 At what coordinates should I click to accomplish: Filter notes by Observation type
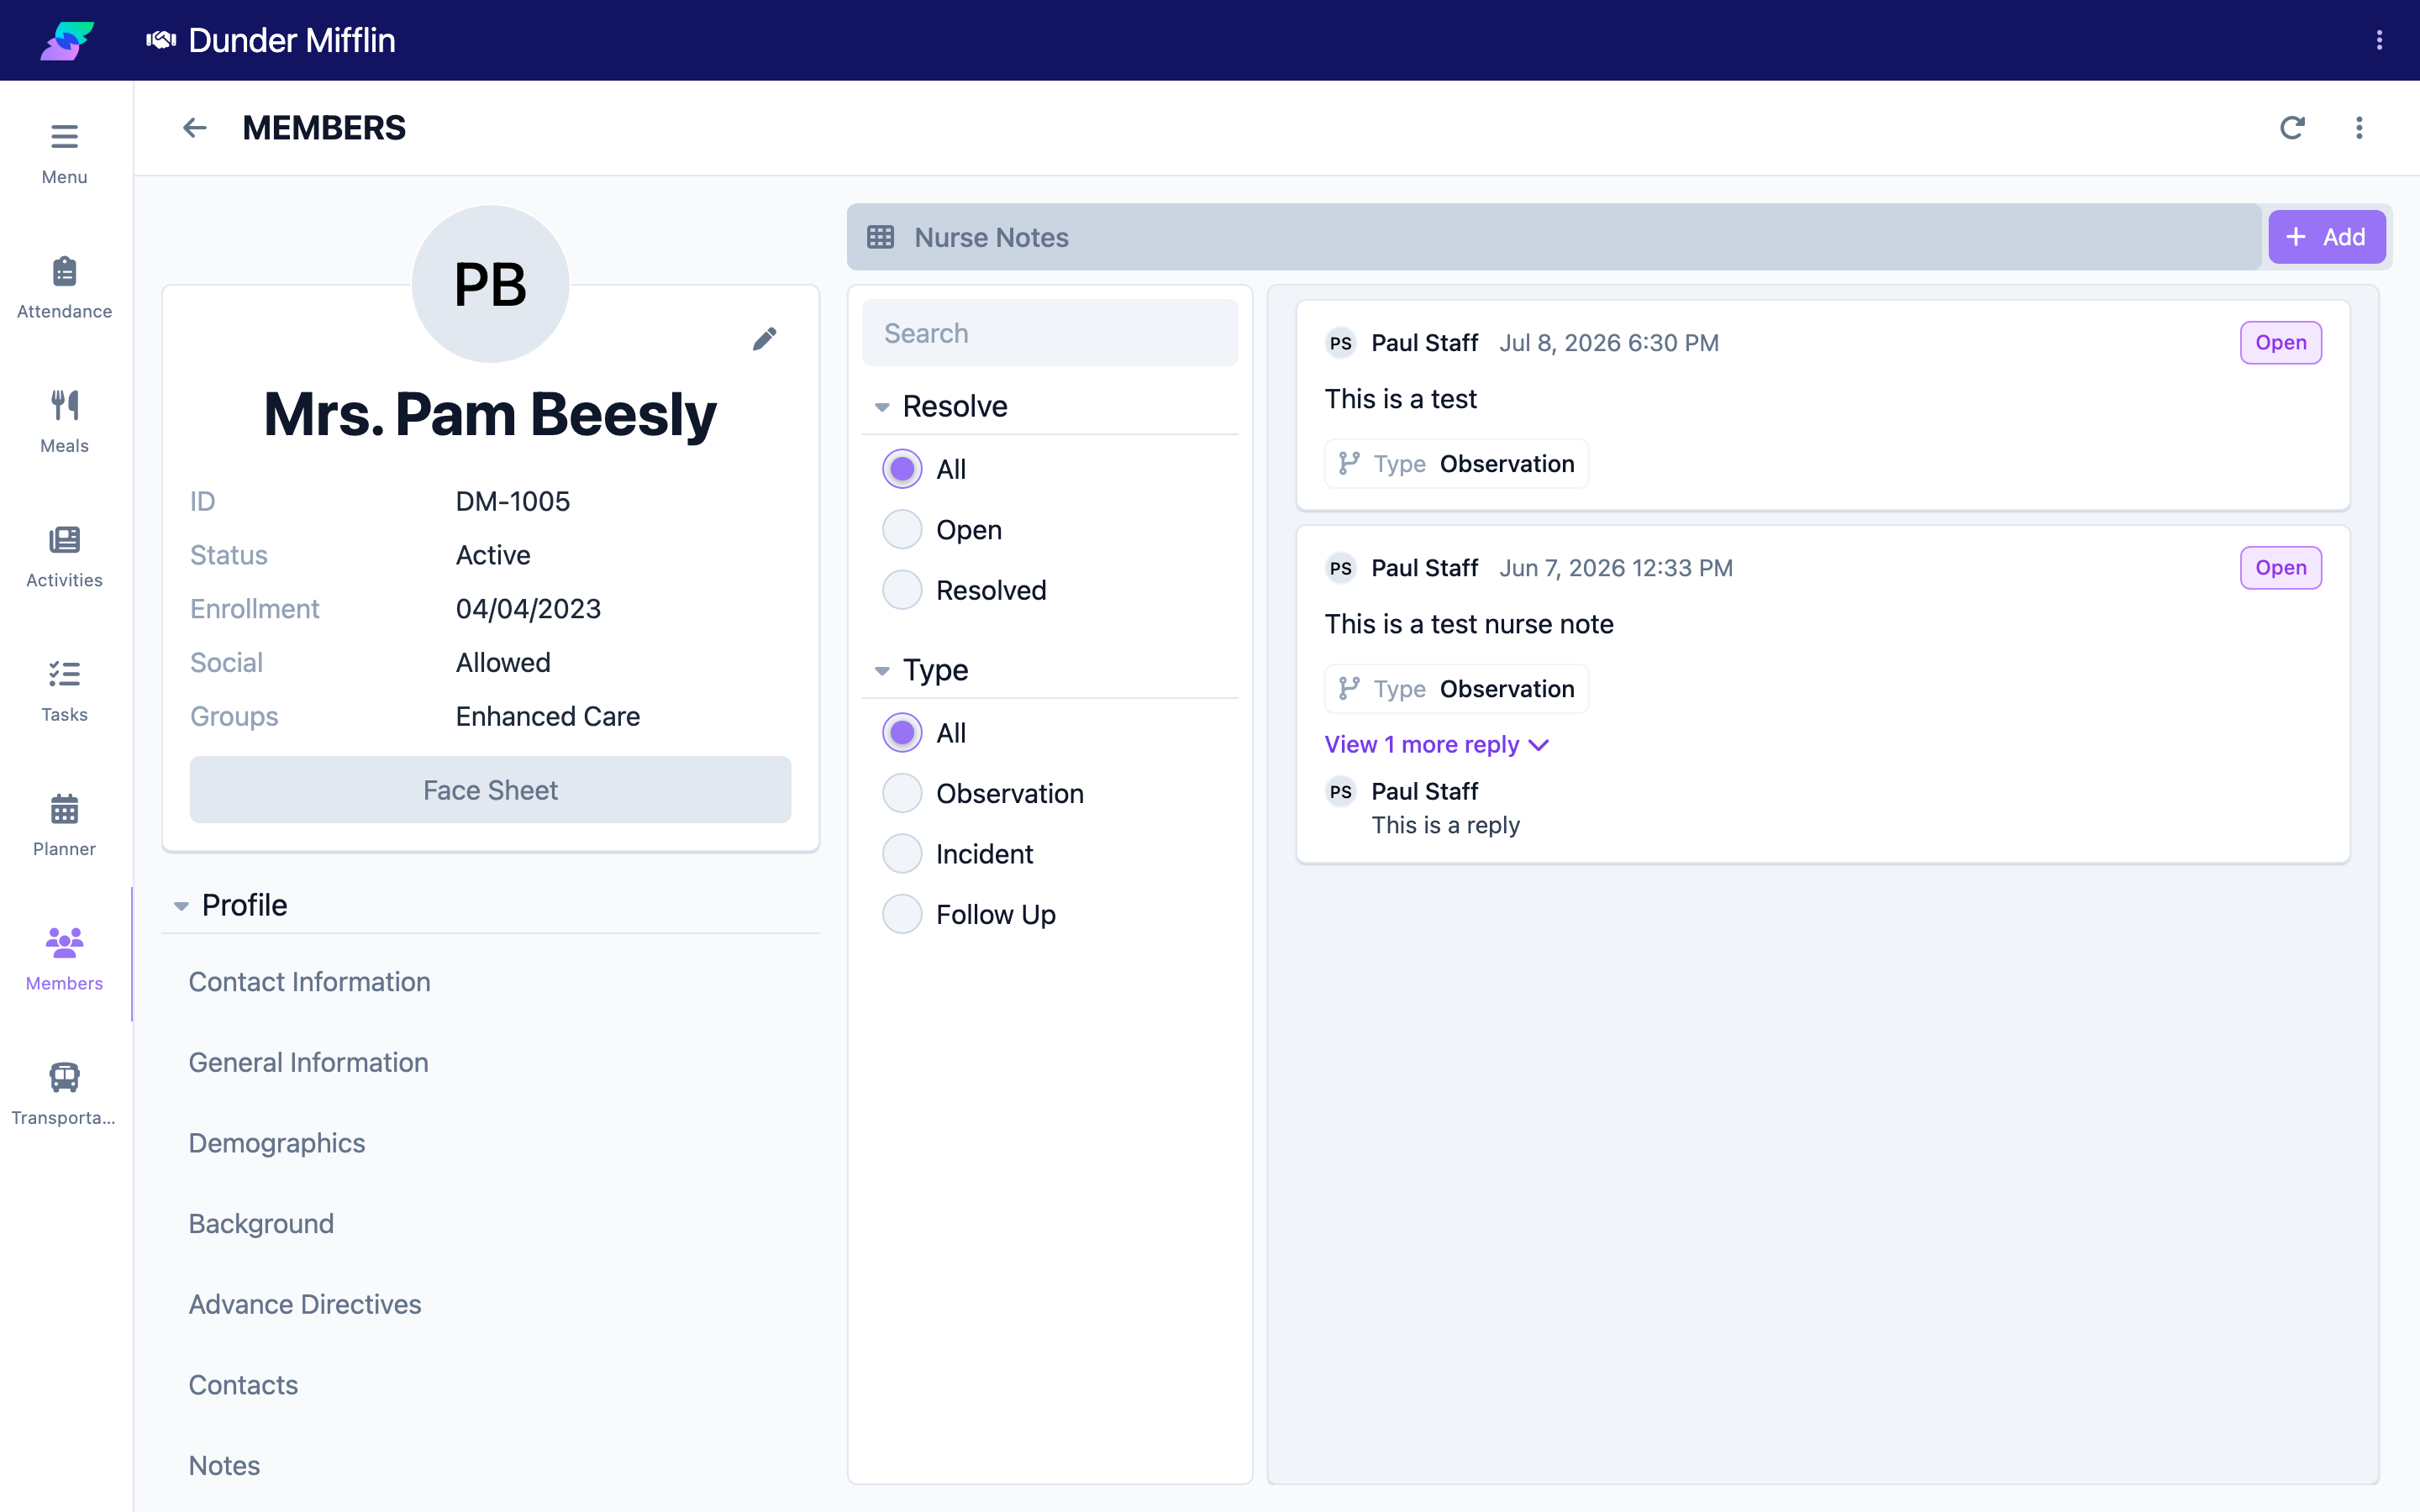(902, 793)
